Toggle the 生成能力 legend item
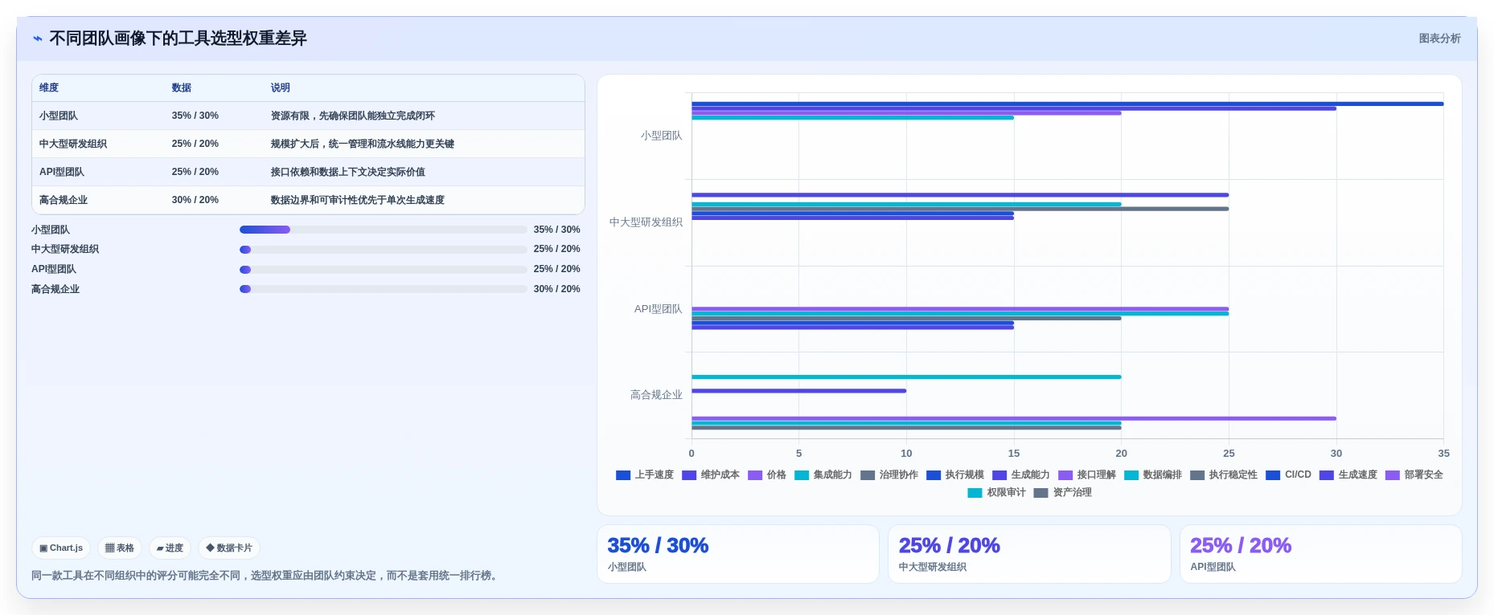Viewport: 1494px width, 615px height. (1021, 474)
